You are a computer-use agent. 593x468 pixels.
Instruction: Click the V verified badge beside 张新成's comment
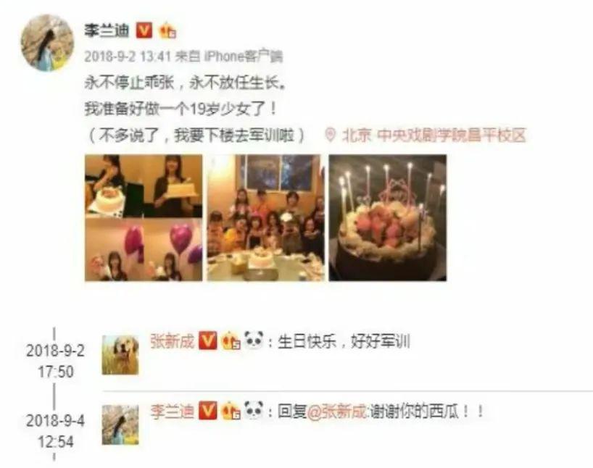tap(208, 340)
